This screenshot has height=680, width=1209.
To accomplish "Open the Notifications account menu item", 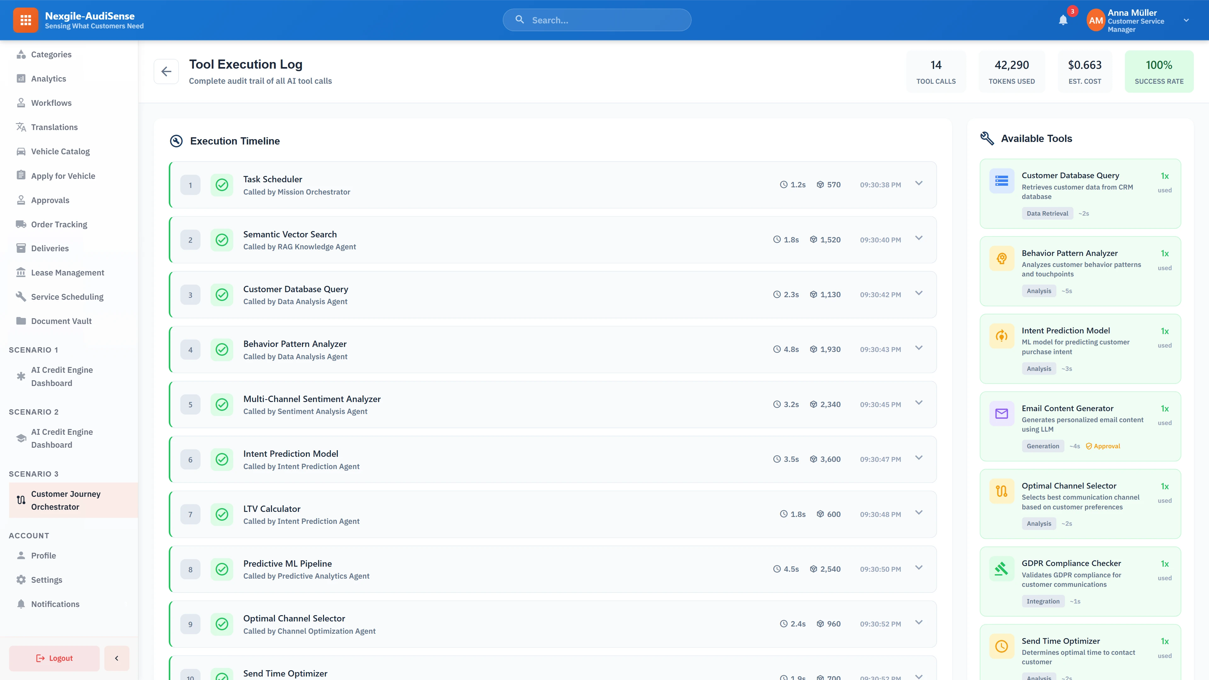I will 55,603.
